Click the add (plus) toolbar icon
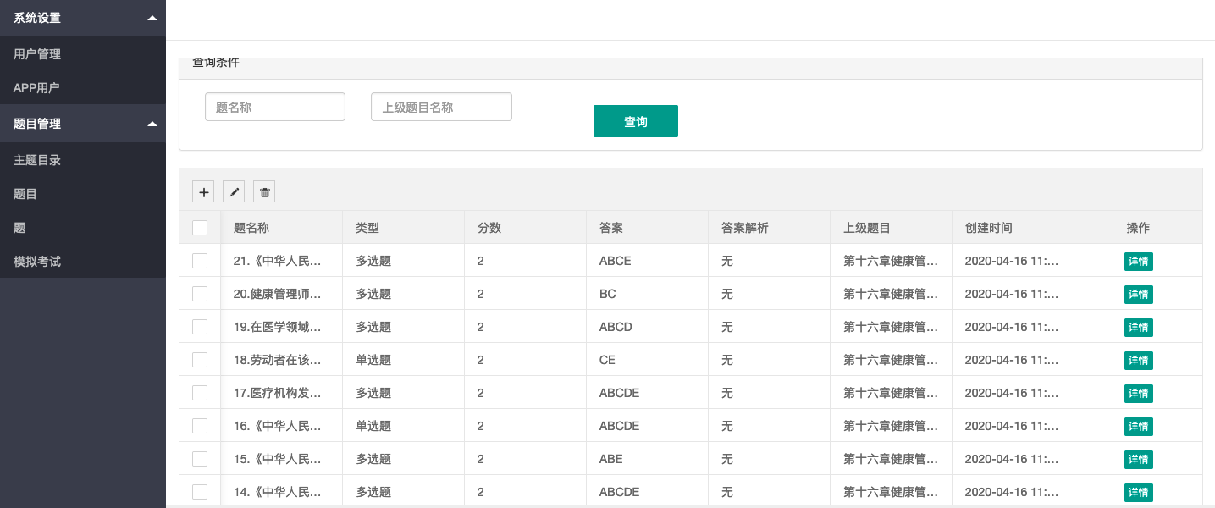 (203, 191)
